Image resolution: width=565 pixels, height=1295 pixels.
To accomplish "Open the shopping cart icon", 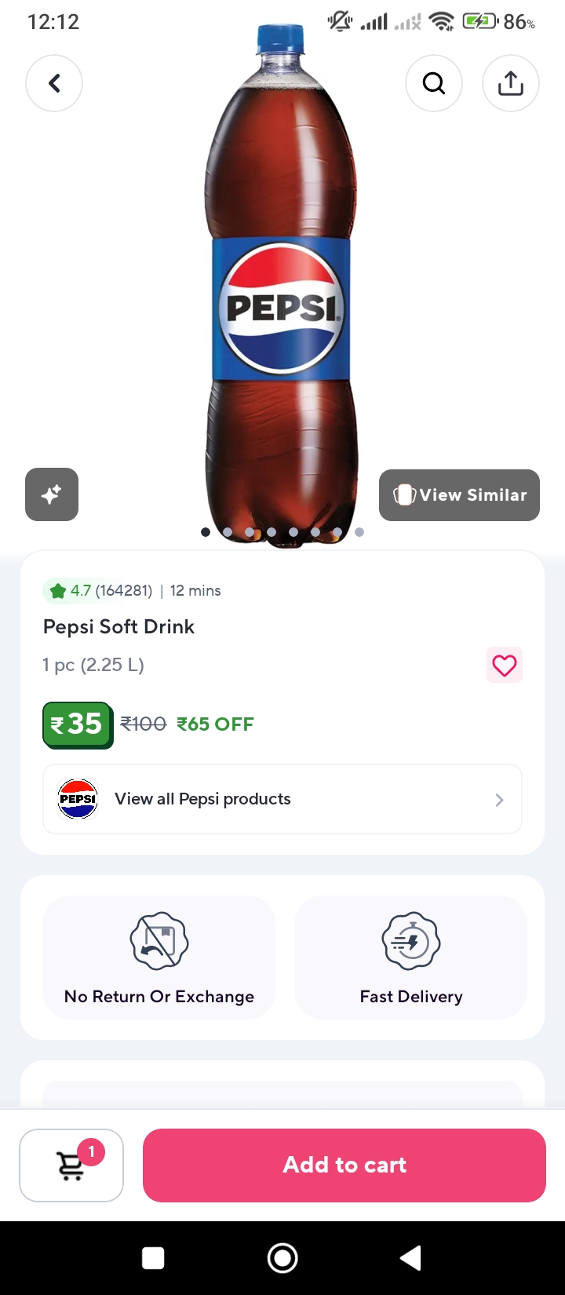I will coord(71,1165).
